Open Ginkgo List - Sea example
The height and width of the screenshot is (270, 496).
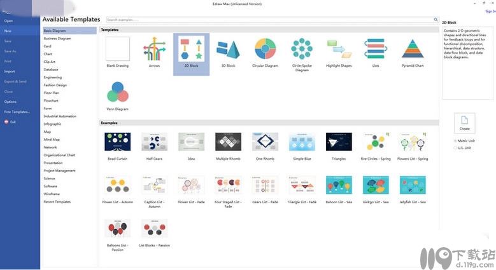[x=376, y=185]
